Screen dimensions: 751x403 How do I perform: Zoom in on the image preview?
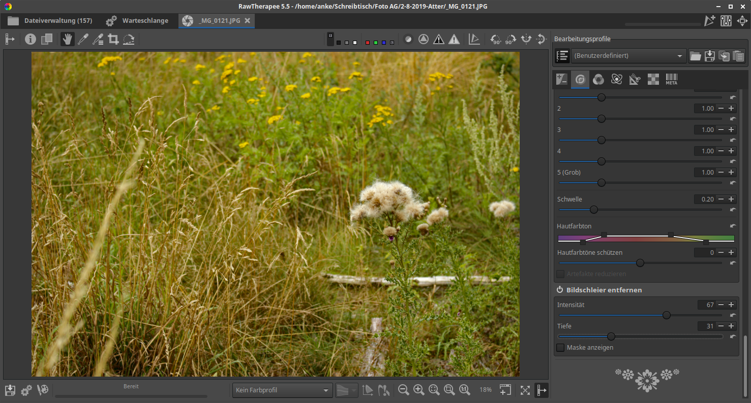[x=419, y=390]
